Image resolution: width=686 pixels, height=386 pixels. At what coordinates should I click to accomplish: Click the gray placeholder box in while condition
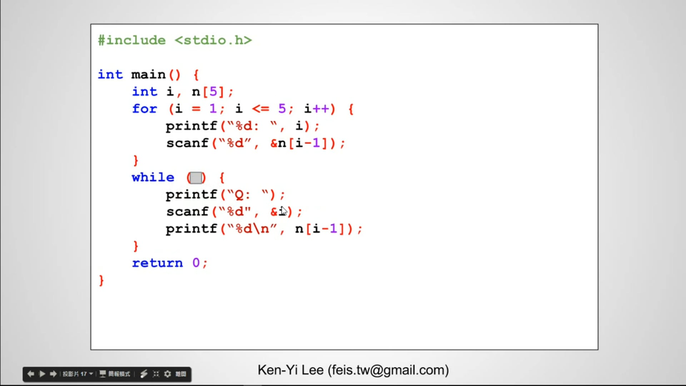(196, 178)
